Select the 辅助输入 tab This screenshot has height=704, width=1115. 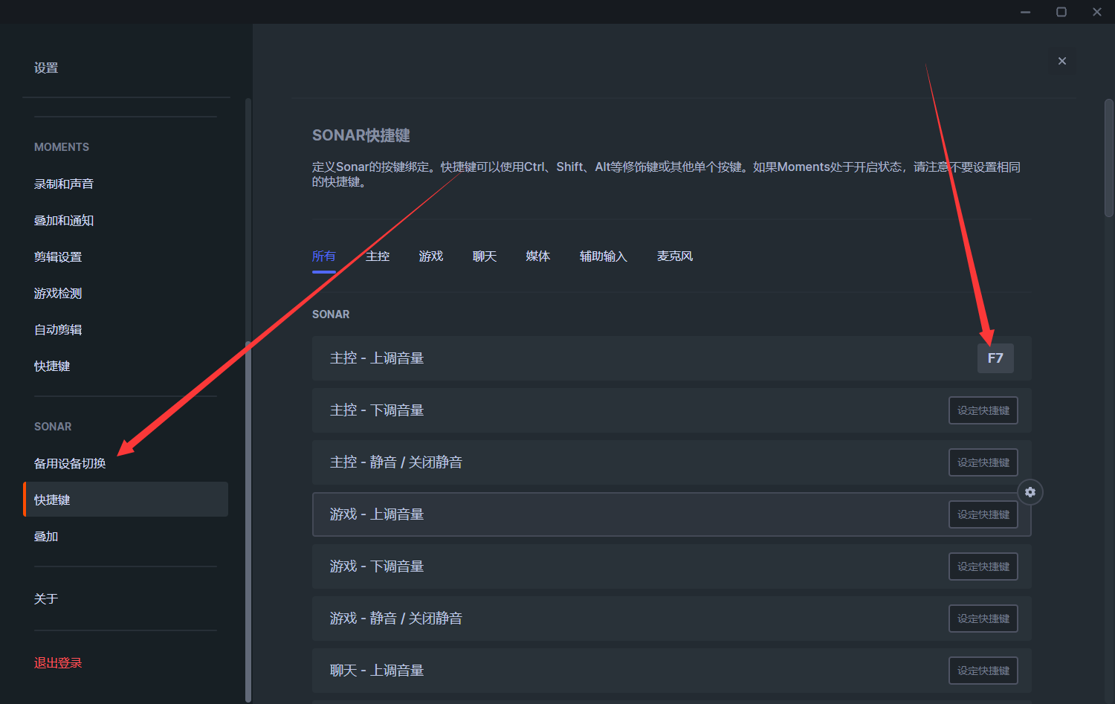tap(604, 256)
